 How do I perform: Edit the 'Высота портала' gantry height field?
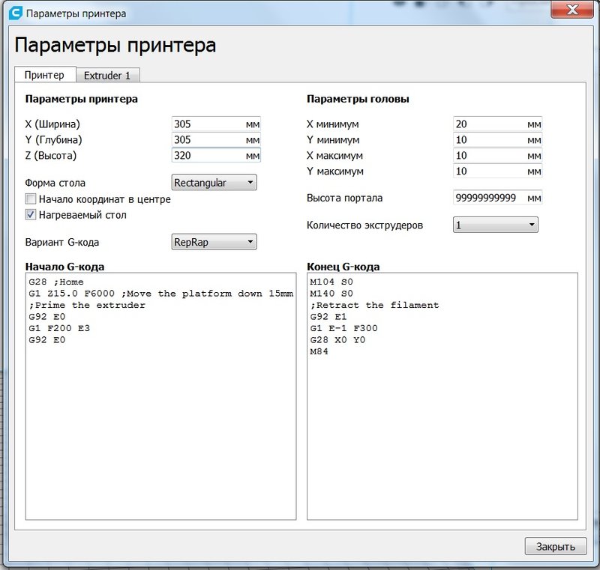click(x=488, y=198)
